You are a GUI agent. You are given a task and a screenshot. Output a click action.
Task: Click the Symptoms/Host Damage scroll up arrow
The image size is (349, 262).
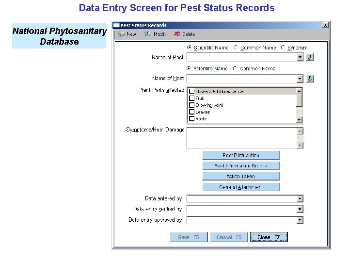300,131
